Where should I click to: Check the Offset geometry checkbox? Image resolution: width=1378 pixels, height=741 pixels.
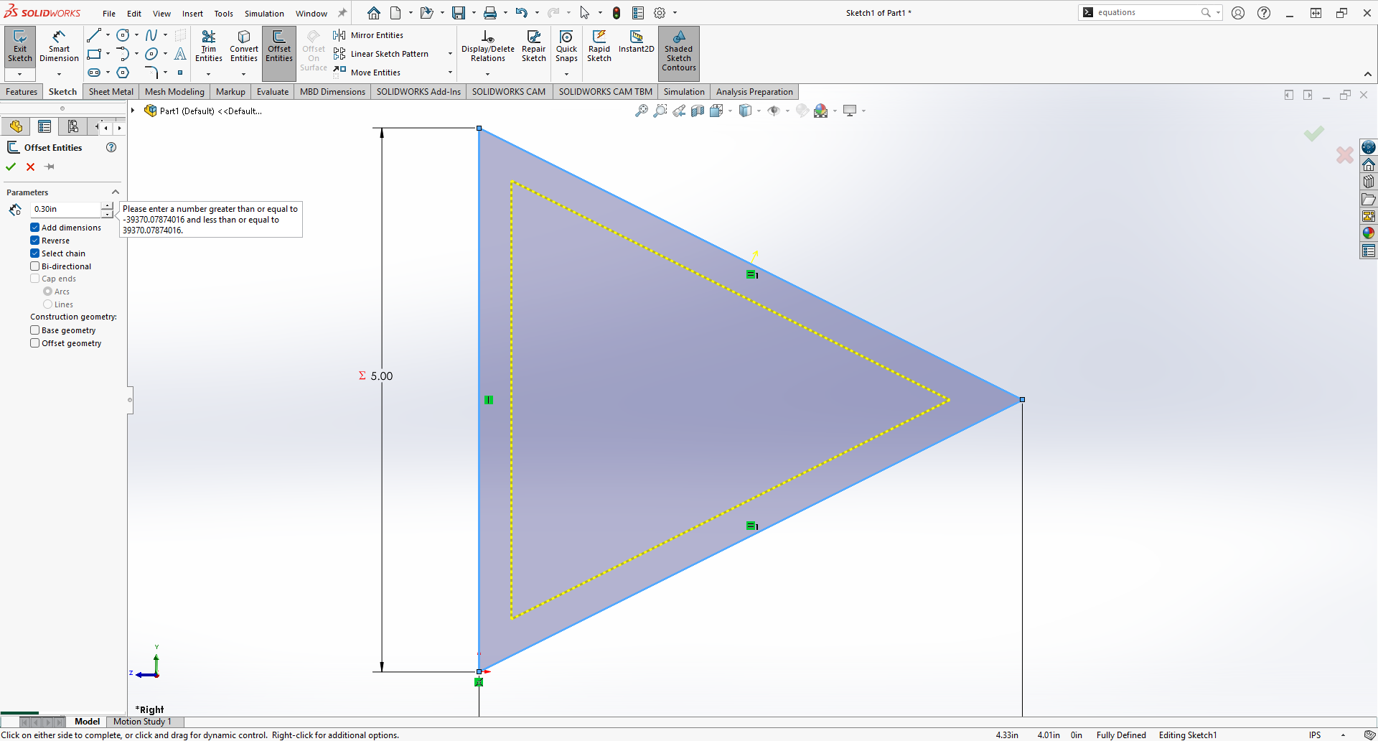[34, 343]
